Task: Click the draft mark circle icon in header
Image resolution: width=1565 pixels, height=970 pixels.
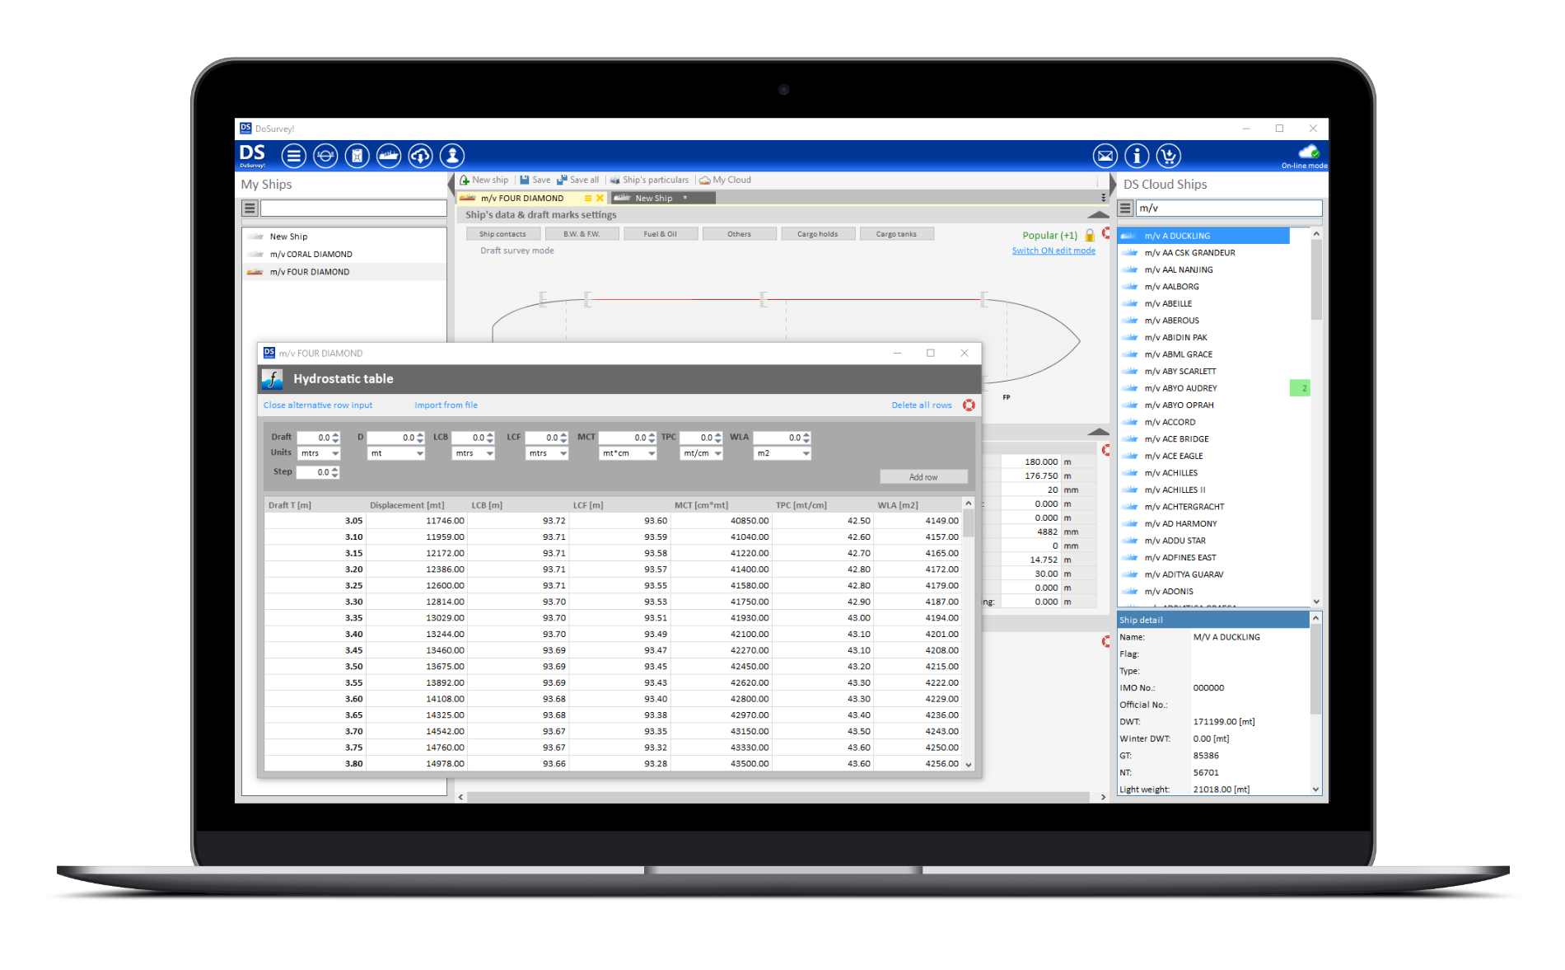Action: click(325, 156)
